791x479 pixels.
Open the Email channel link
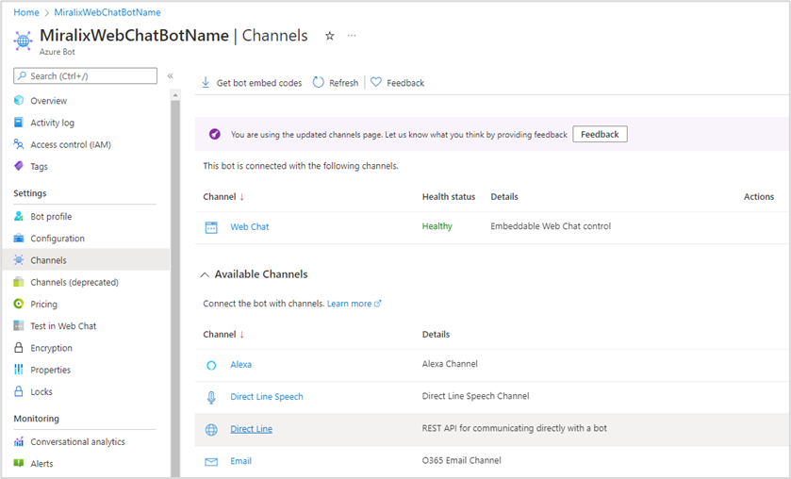coord(240,461)
